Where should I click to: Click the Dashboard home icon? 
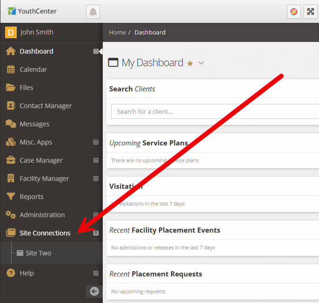point(11,51)
